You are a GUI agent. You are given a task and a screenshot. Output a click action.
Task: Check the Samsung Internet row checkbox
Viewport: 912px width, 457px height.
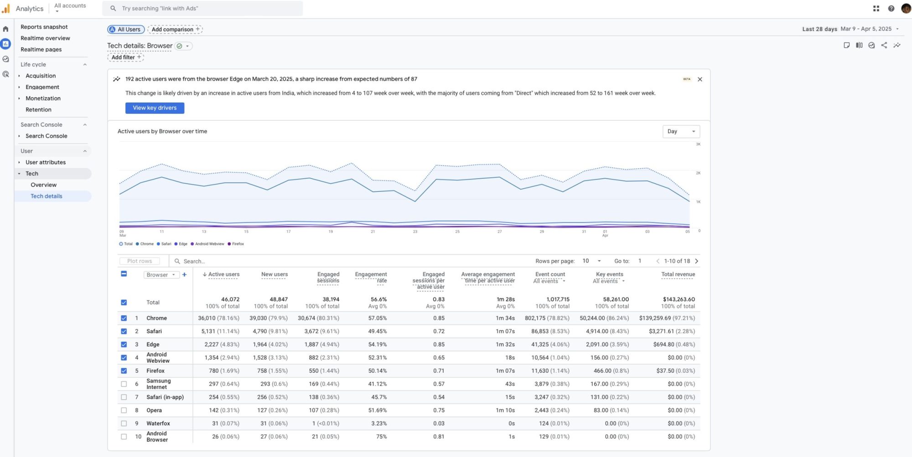coord(124,384)
